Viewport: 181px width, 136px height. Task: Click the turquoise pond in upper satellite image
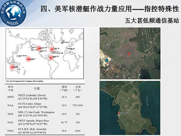(x=106, y=61)
